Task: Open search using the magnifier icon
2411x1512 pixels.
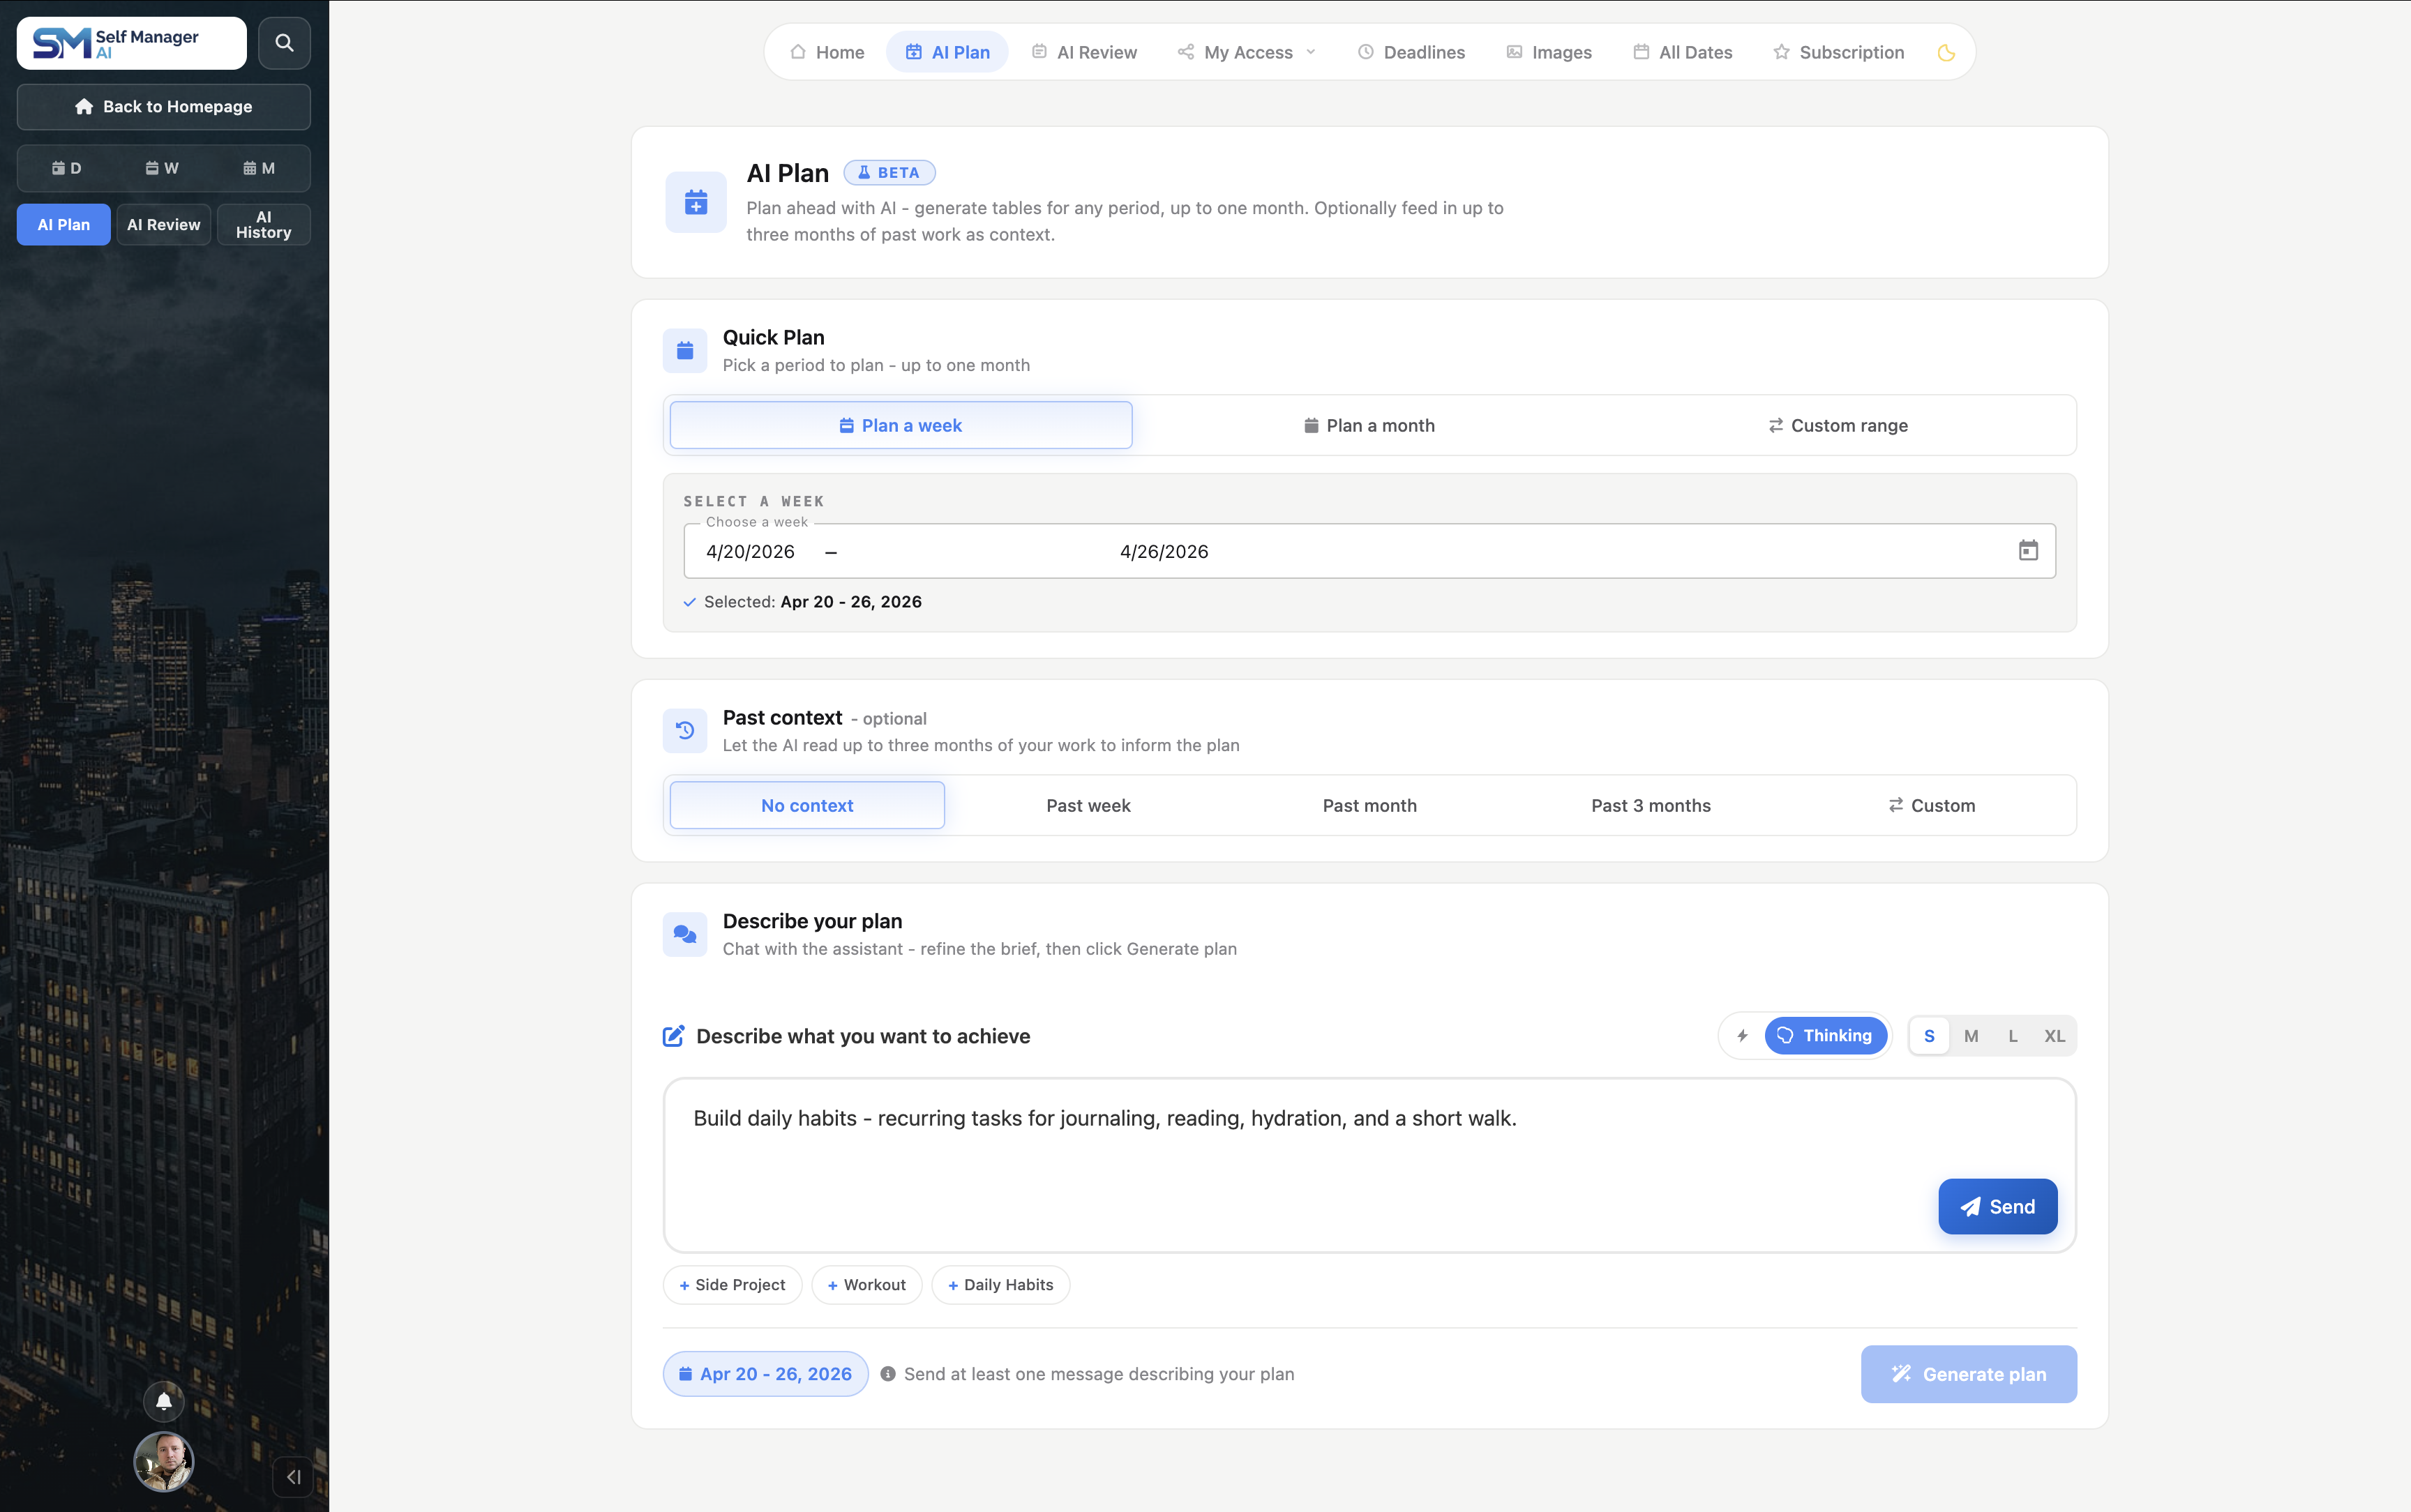Action: (x=284, y=42)
